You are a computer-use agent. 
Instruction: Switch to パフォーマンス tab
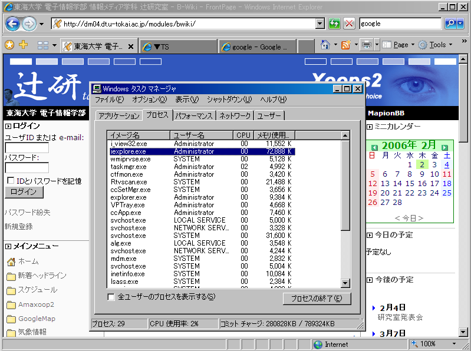(x=195, y=116)
